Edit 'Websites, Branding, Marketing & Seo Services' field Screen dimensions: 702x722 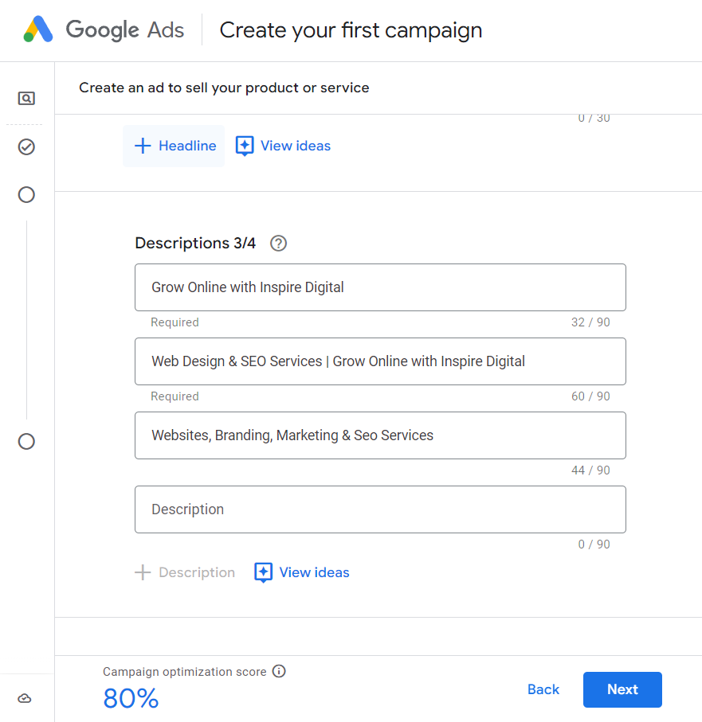(380, 435)
